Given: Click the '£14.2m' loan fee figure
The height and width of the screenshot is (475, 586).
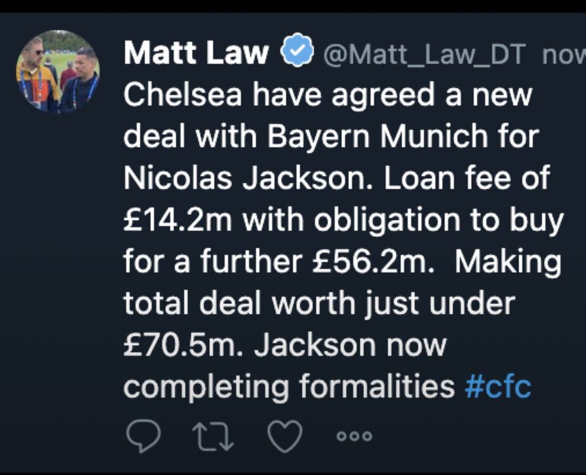Looking at the screenshot, I should [x=178, y=220].
